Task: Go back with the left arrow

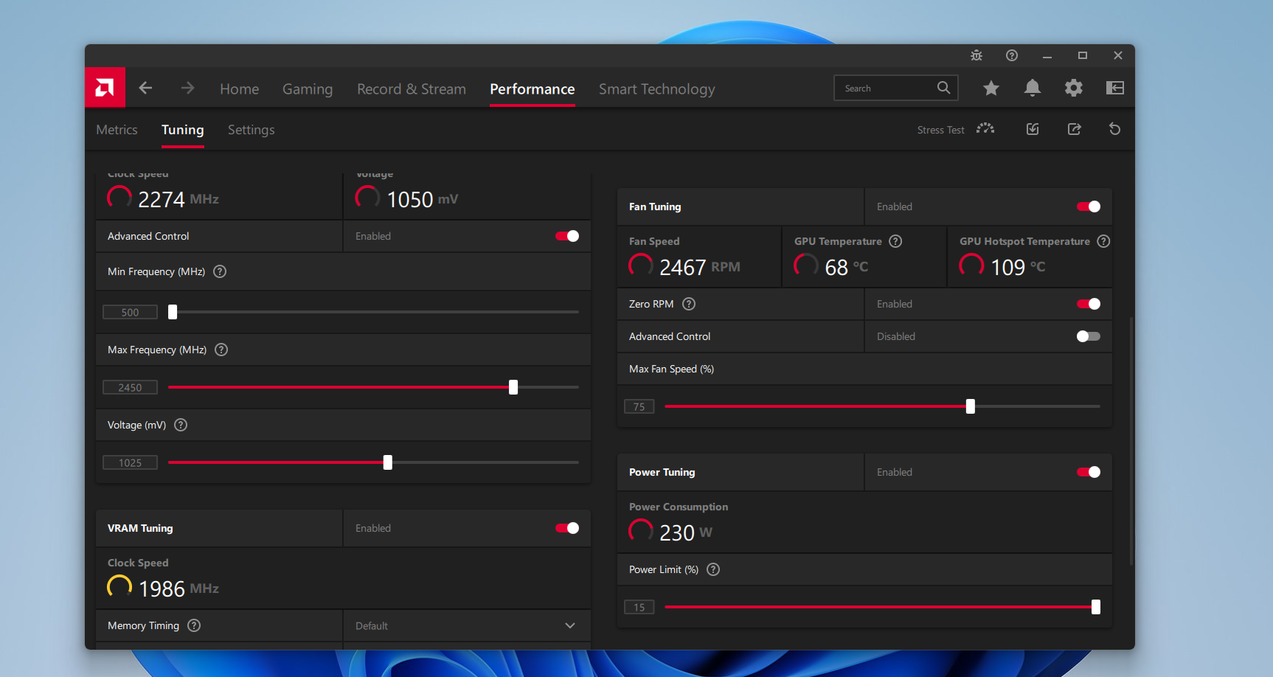Action: [x=145, y=88]
